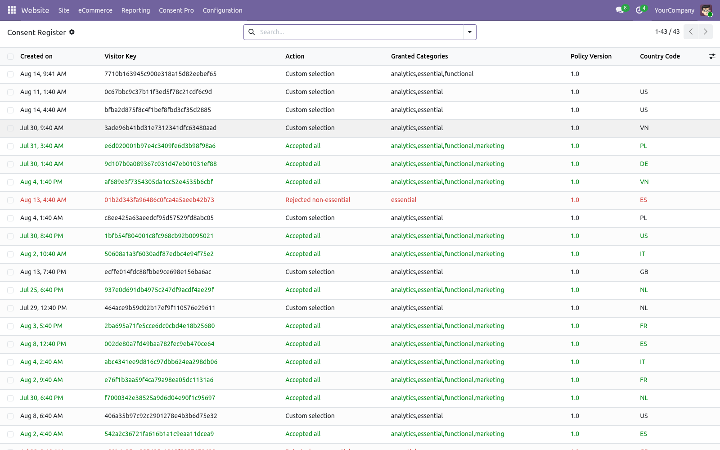Click visitor key c8ee425a63aeedcf95d57529fd8abc05
The height and width of the screenshot is (450, 720).
[x=159, y=218]
